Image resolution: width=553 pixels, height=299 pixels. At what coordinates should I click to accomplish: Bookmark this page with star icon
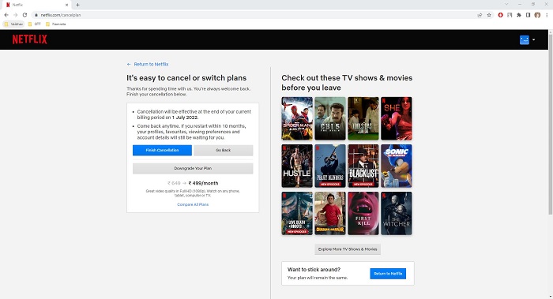[x=489, y=15]
